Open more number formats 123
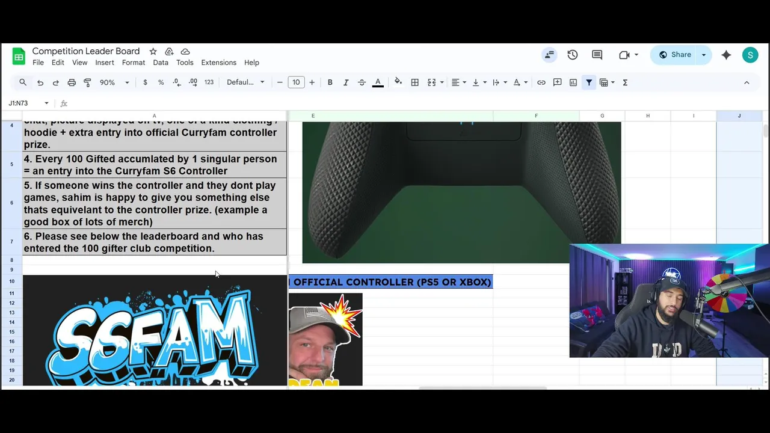The image size is (770, 433). tap(209, 82)
